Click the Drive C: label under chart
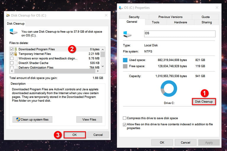Screen dimensions: 227x151 (169, 103)
